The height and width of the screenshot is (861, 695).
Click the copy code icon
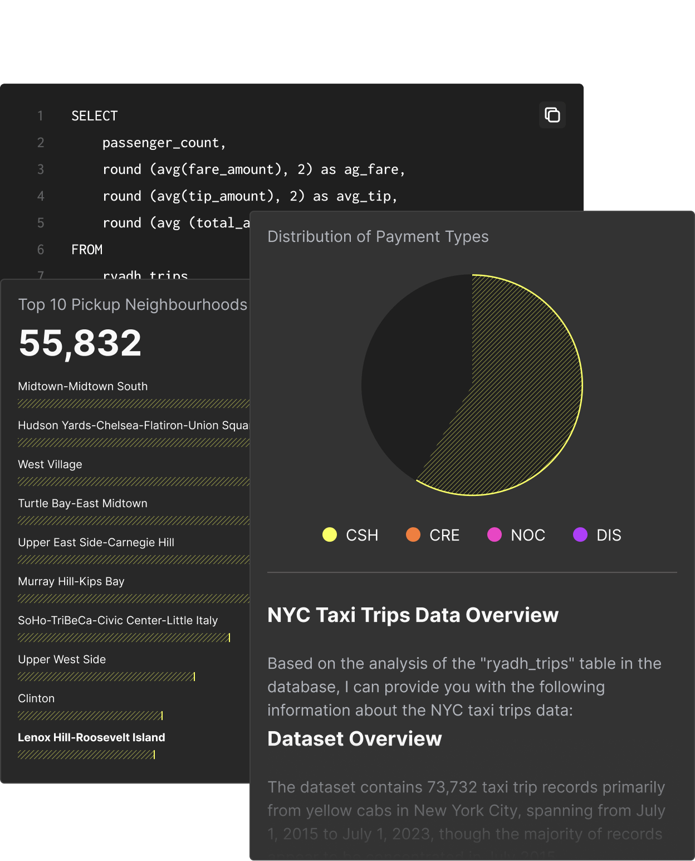[x=552, y=115]
